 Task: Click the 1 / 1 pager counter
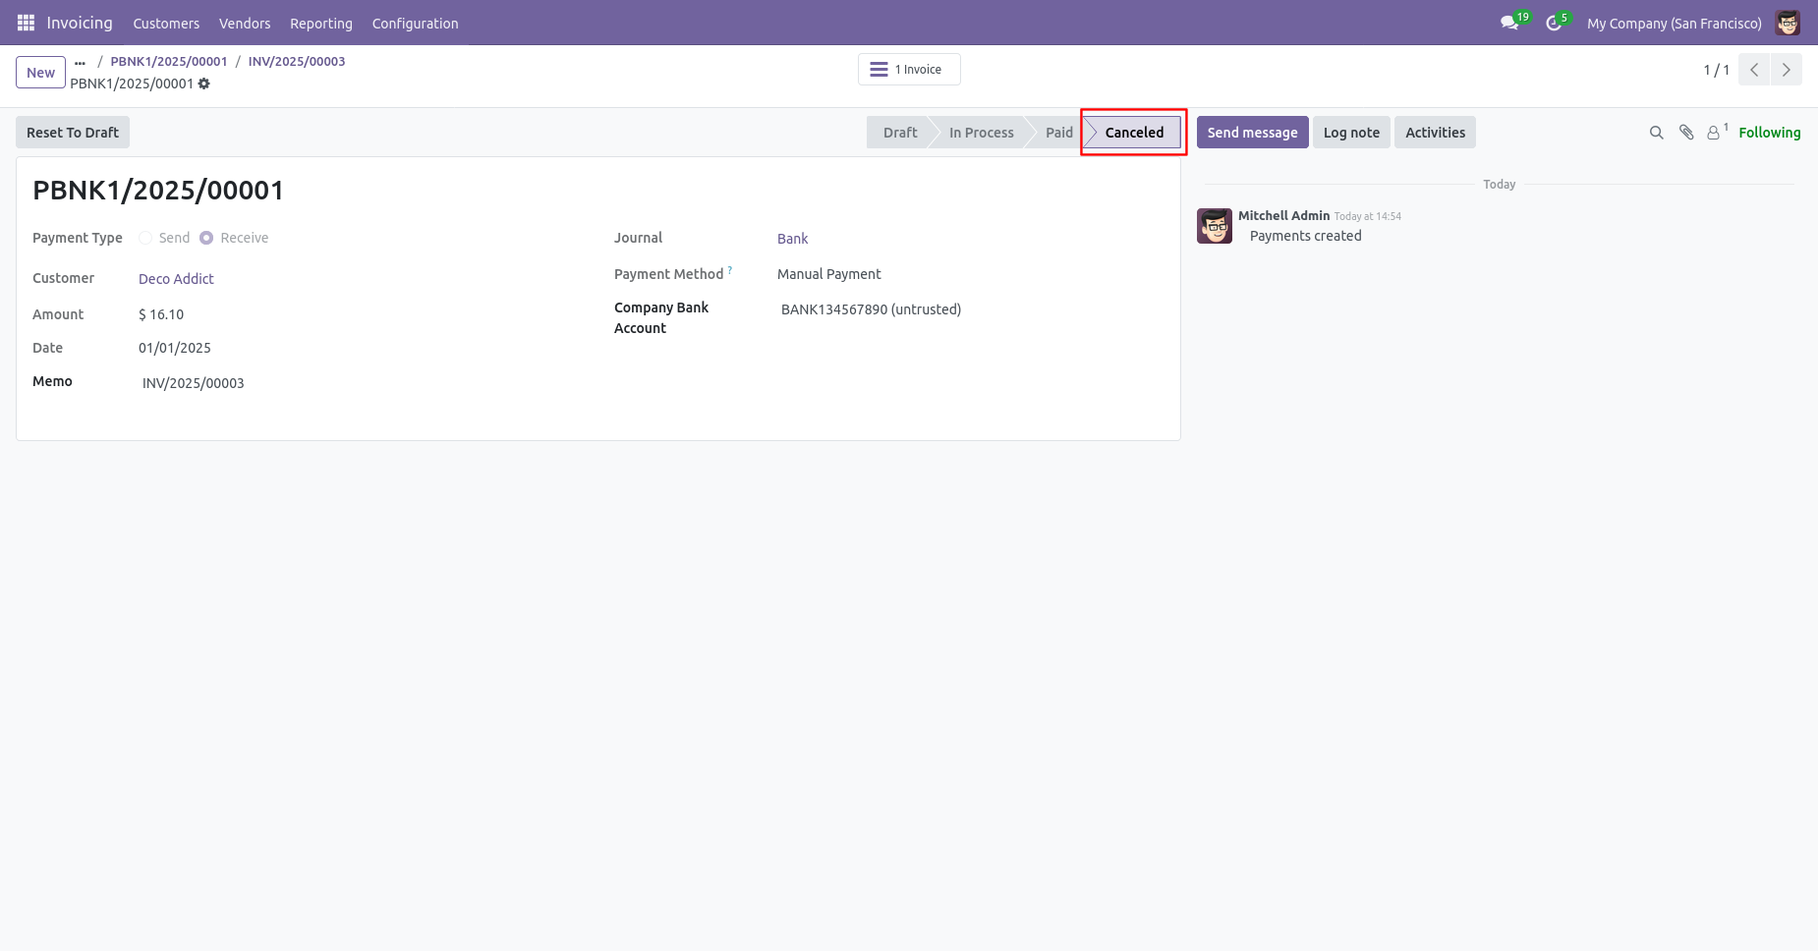point(1716,70)
